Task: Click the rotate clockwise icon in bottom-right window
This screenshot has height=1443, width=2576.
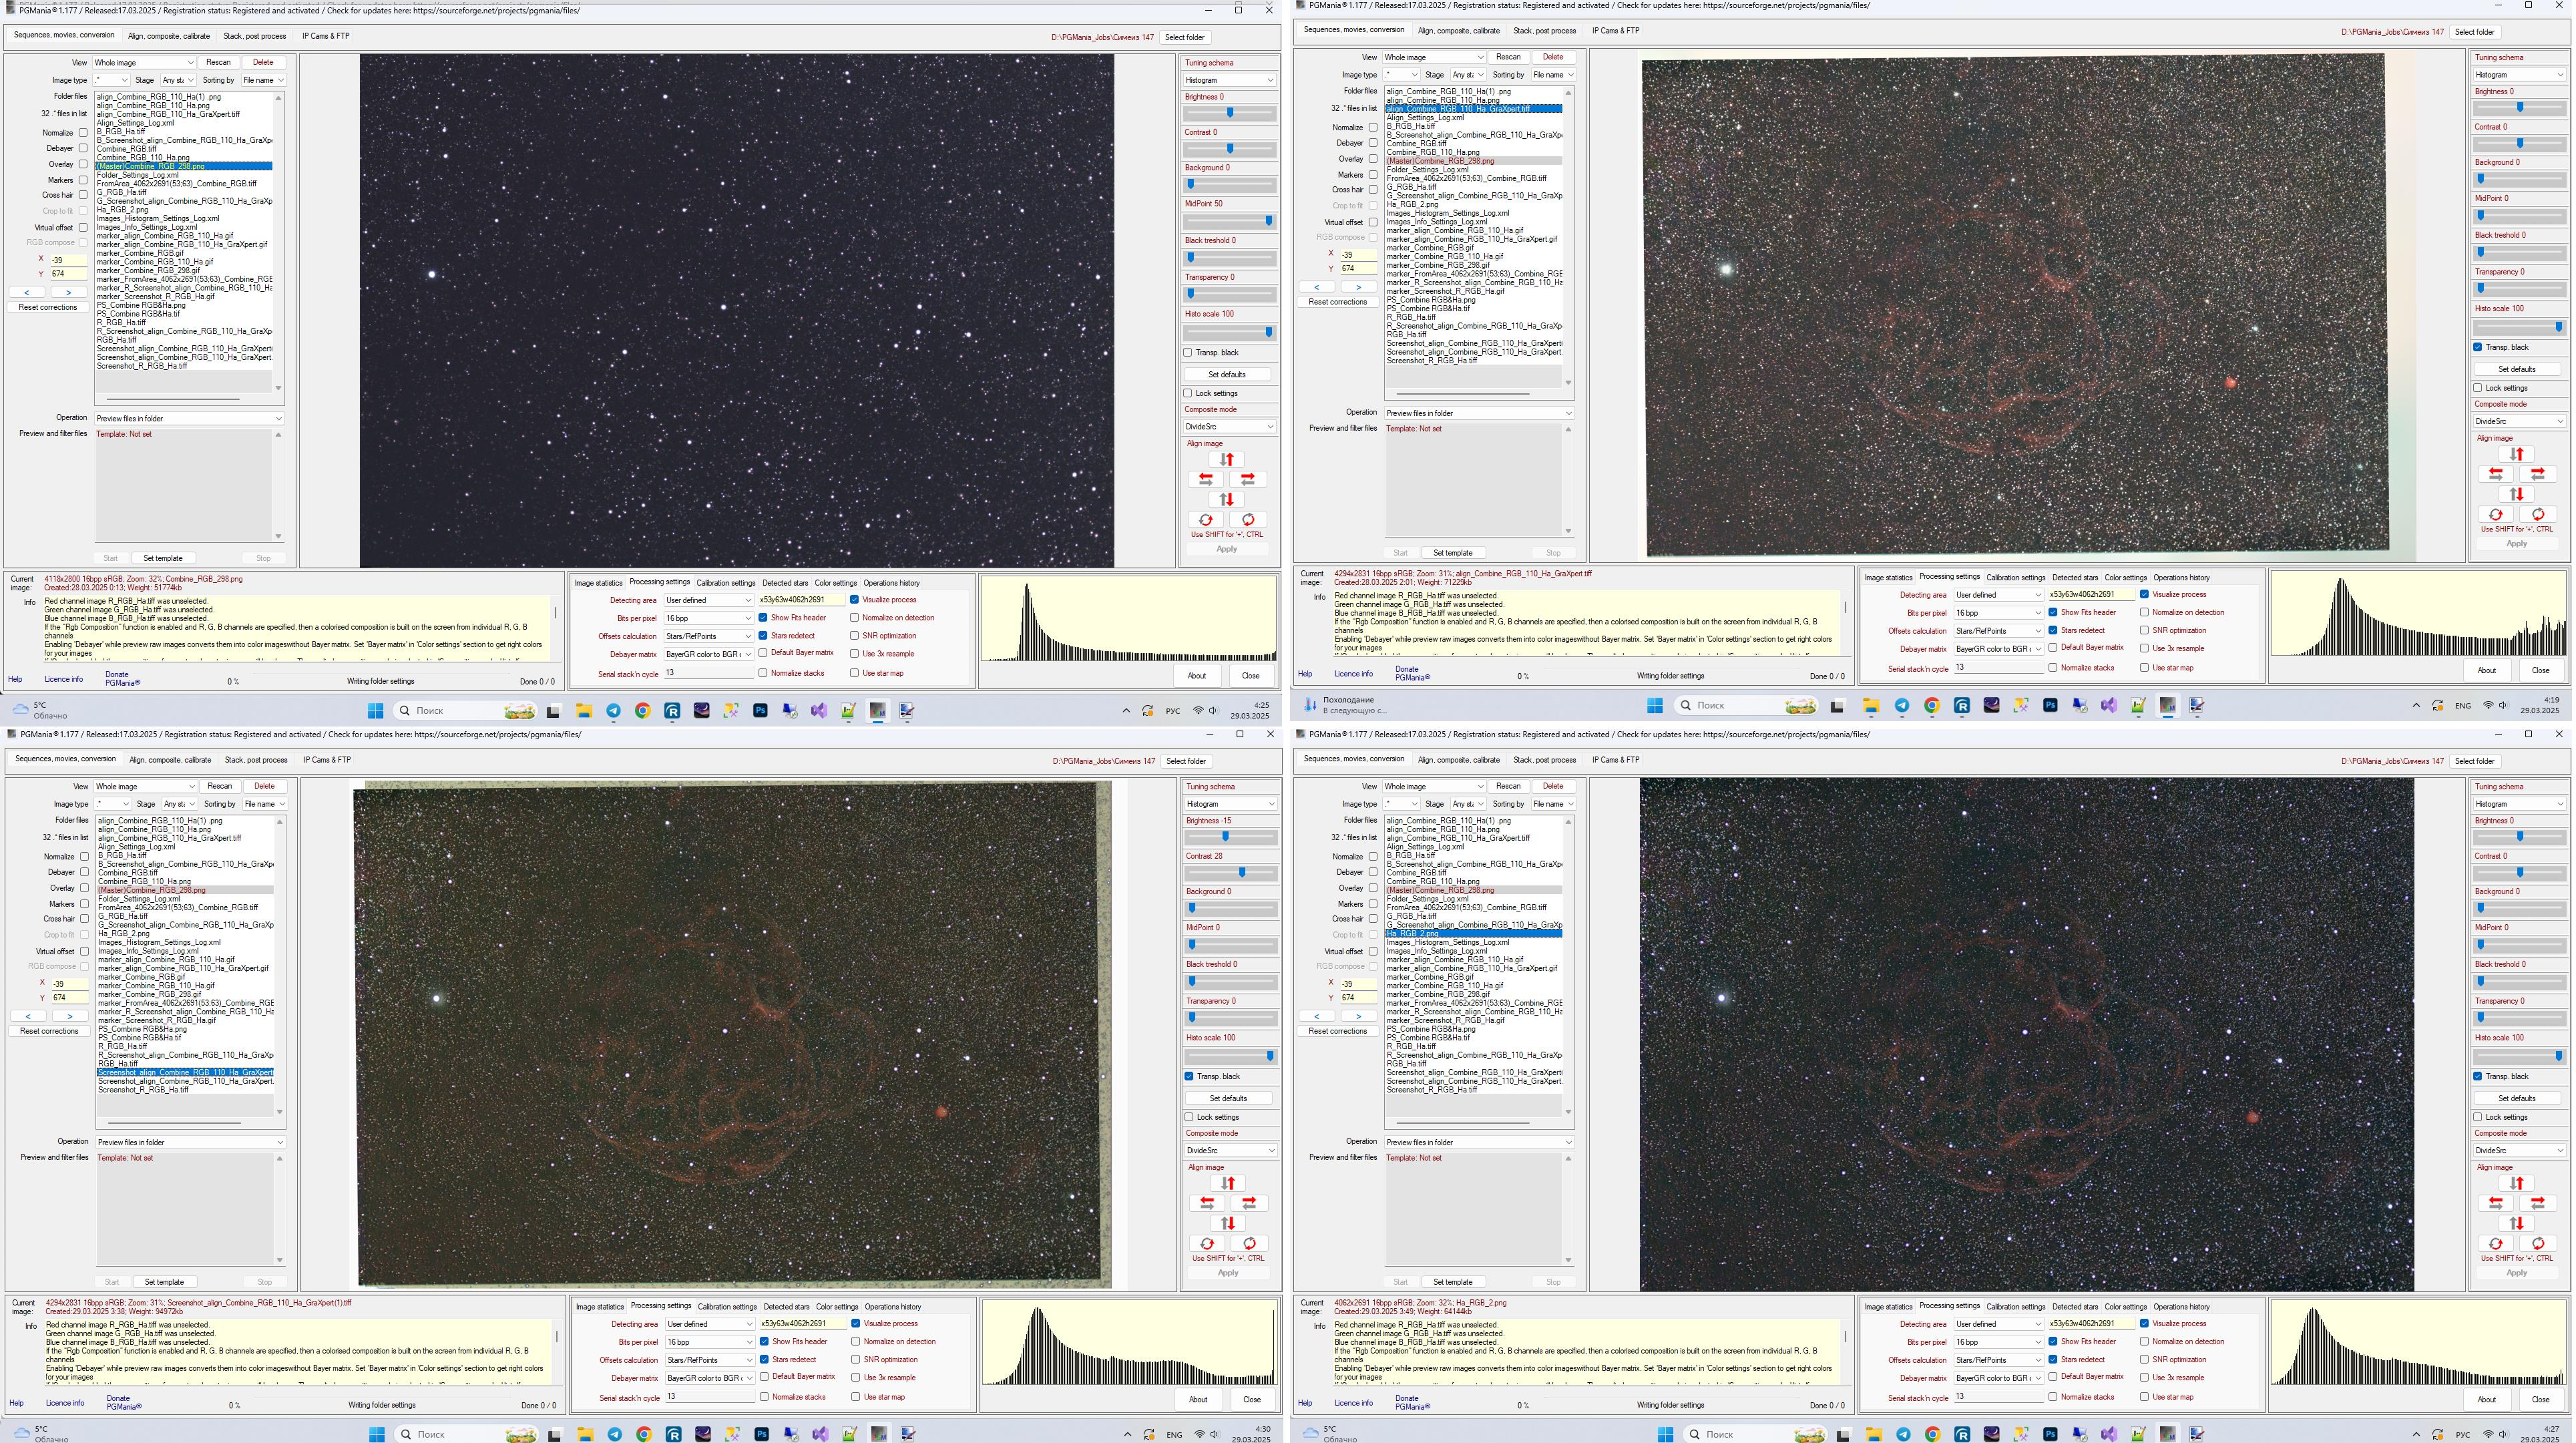Action: click(x=2537, y=1244)
